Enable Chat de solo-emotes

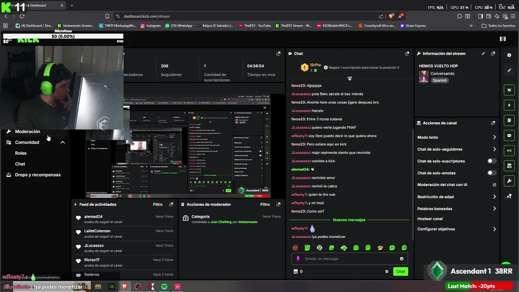coord(491,173)
